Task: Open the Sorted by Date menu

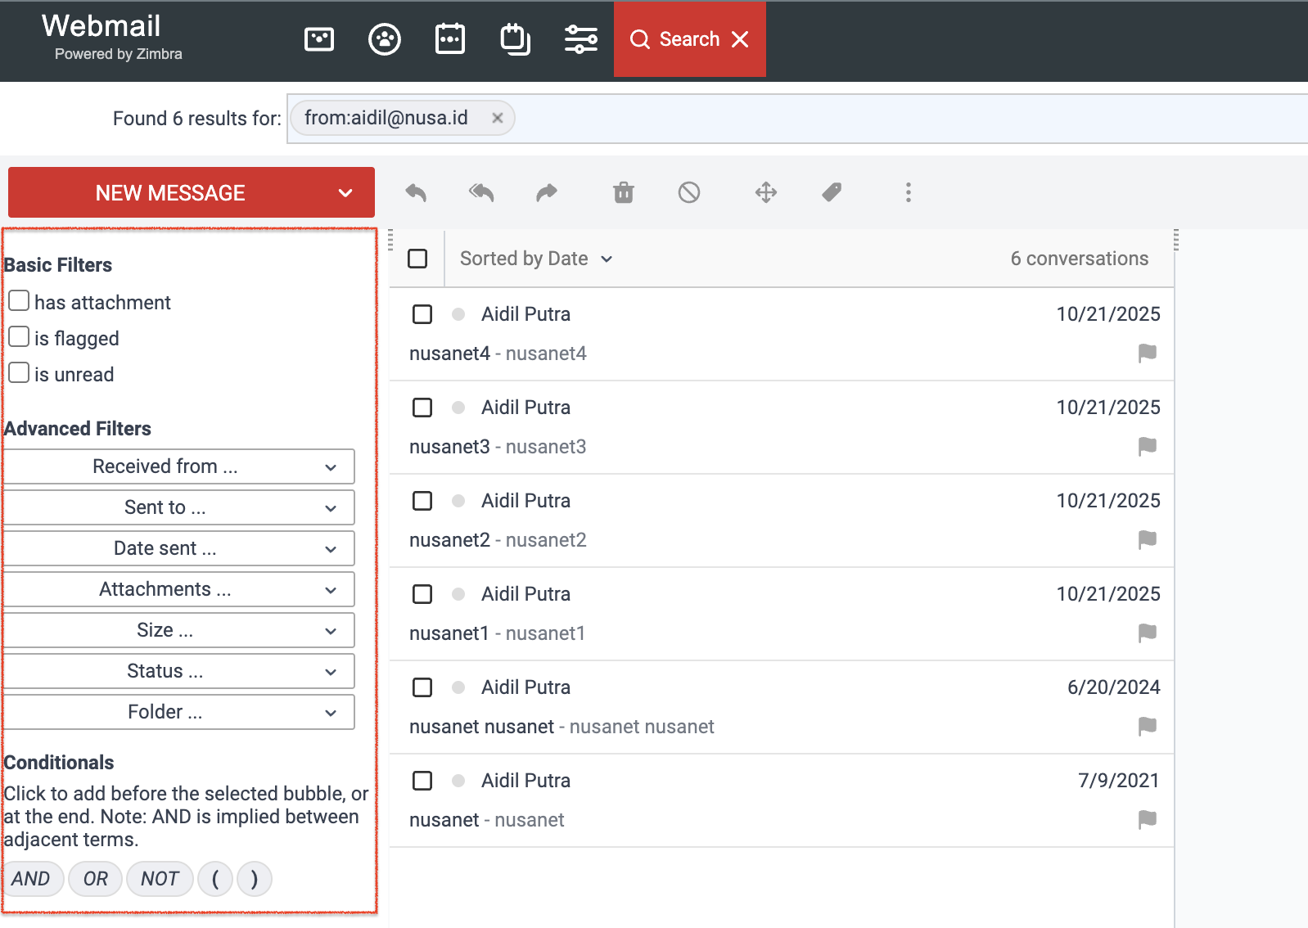Action: pos(536,259)
